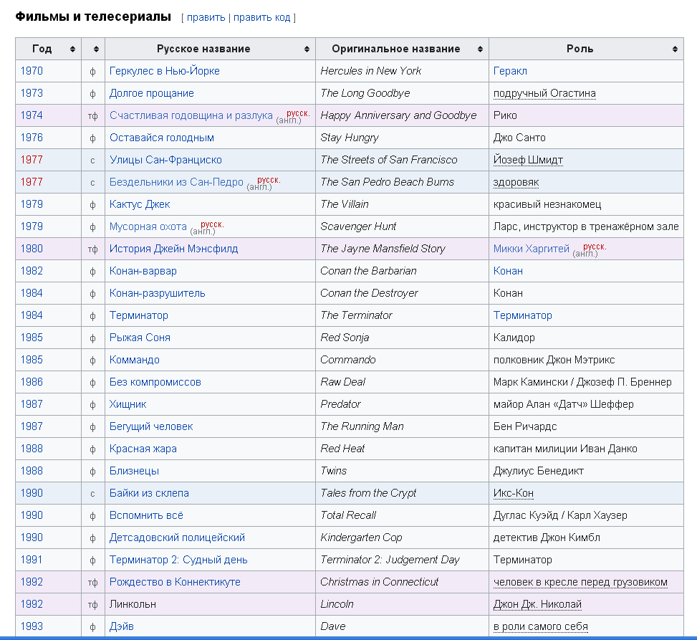Click the «править» section edit link

coord(206,17)
